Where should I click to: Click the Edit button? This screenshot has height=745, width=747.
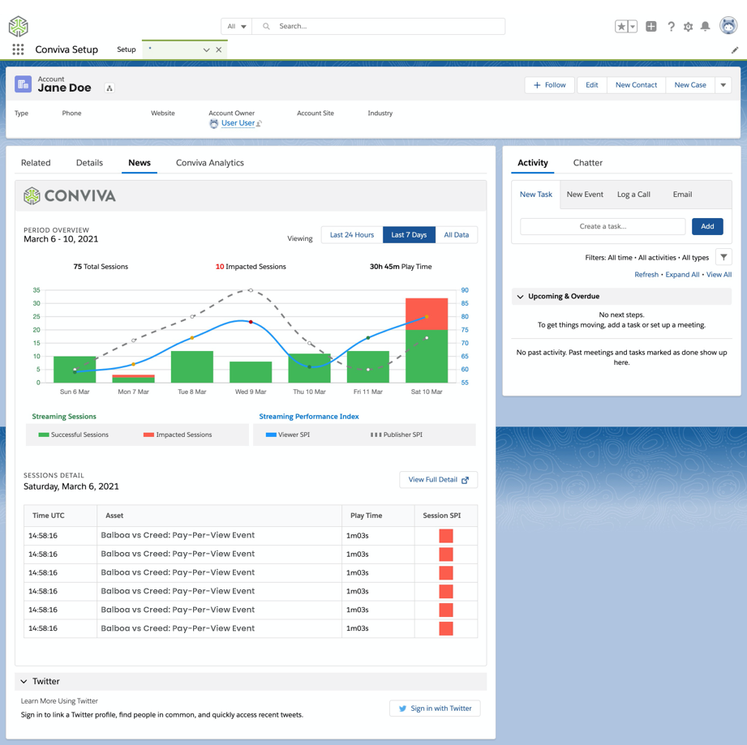click(x=592, y=85)
